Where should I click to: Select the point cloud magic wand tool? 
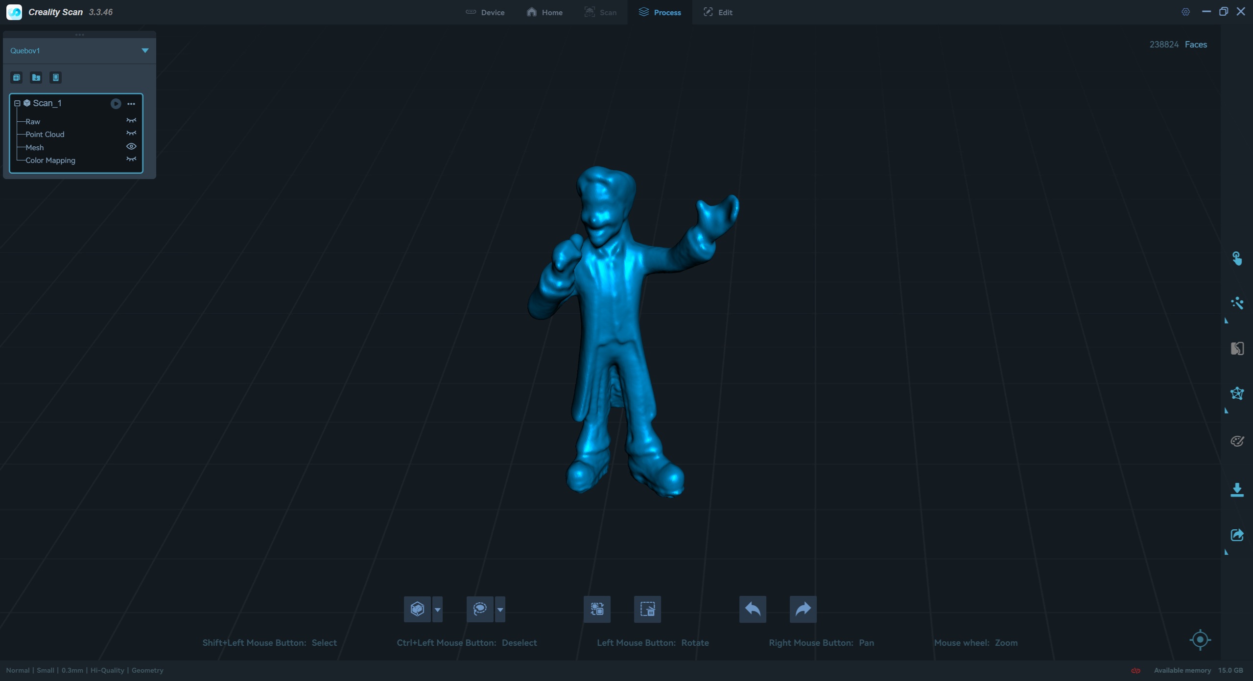1237,303
